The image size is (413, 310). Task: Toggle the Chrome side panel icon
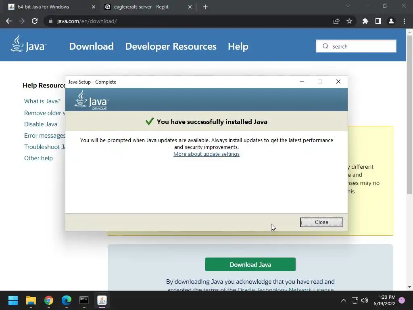point(378,21)
